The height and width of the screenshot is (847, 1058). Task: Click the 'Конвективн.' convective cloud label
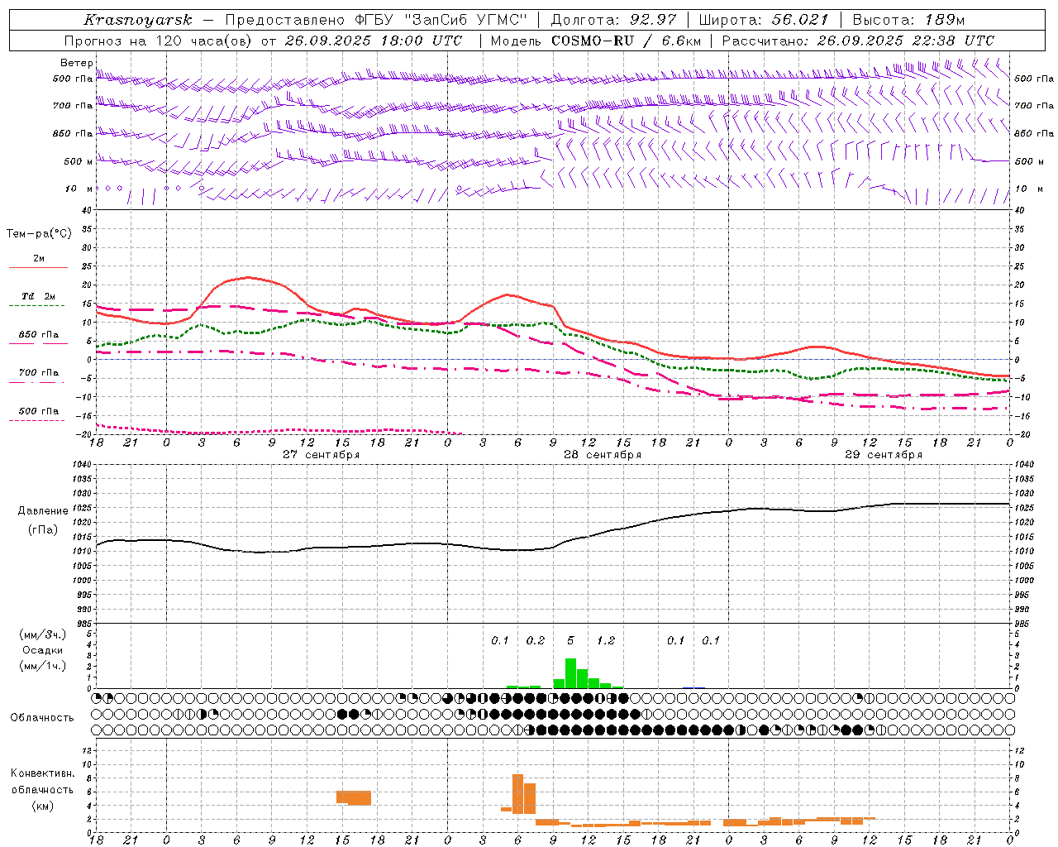pyautogui.click(x=43, y=773)
